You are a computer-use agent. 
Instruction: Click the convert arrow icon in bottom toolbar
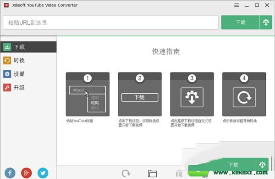[x=126, y=173]
